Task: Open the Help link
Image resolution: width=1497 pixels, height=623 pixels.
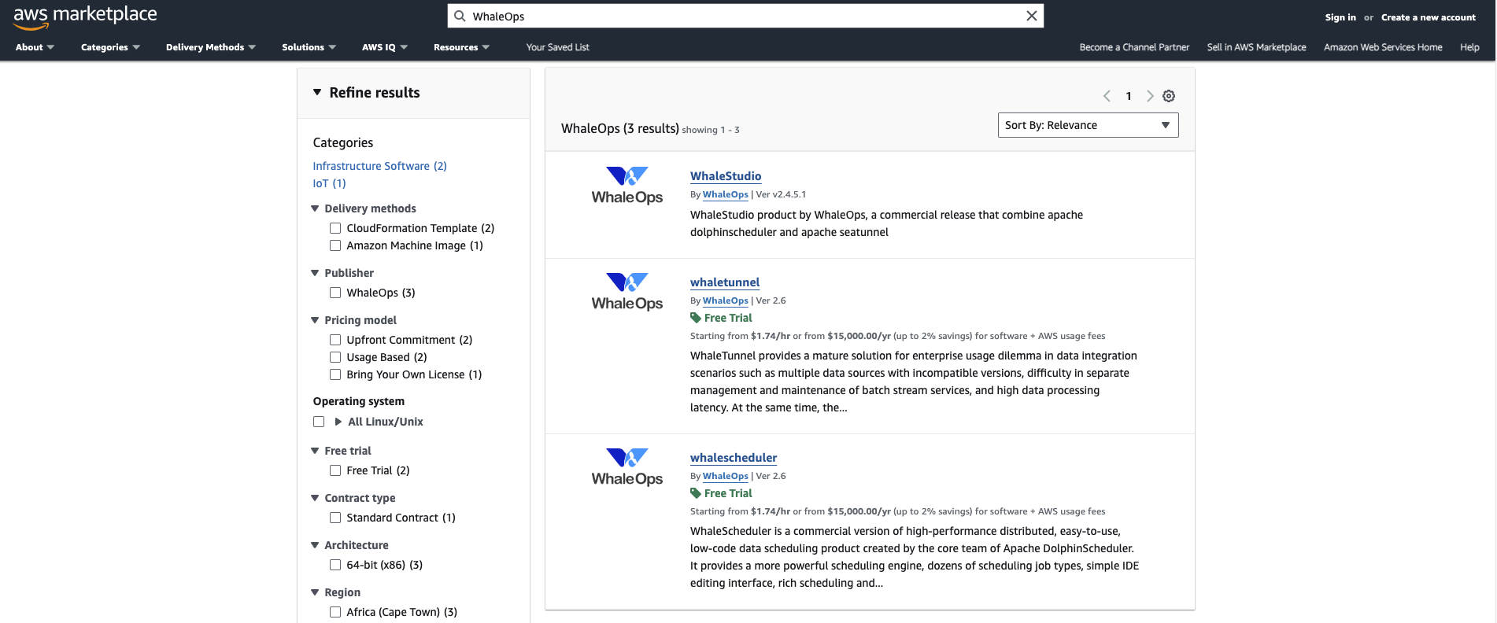Action: [x=1469, y=47]
